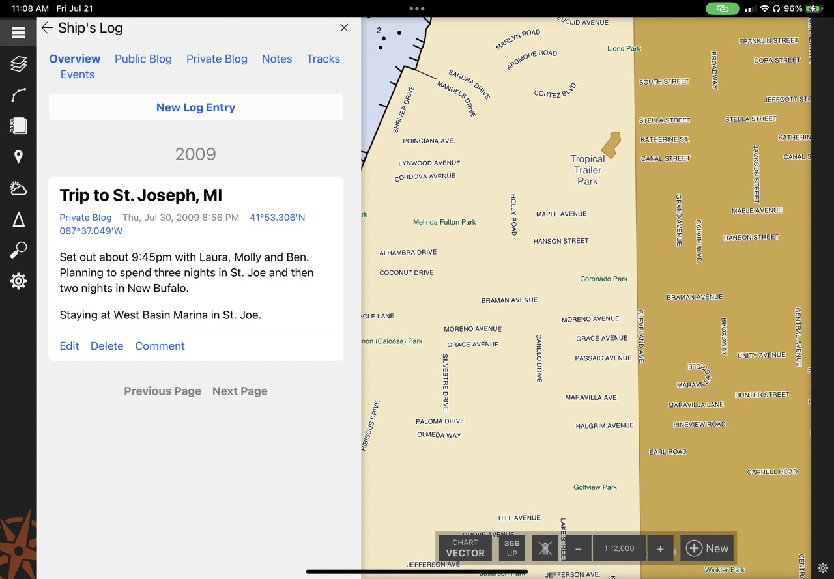Image resolution: width=834 pixels, height=579 pixels.
Task: Open Trip to St. Joseph, MI title
Action: tap(141, 195)
